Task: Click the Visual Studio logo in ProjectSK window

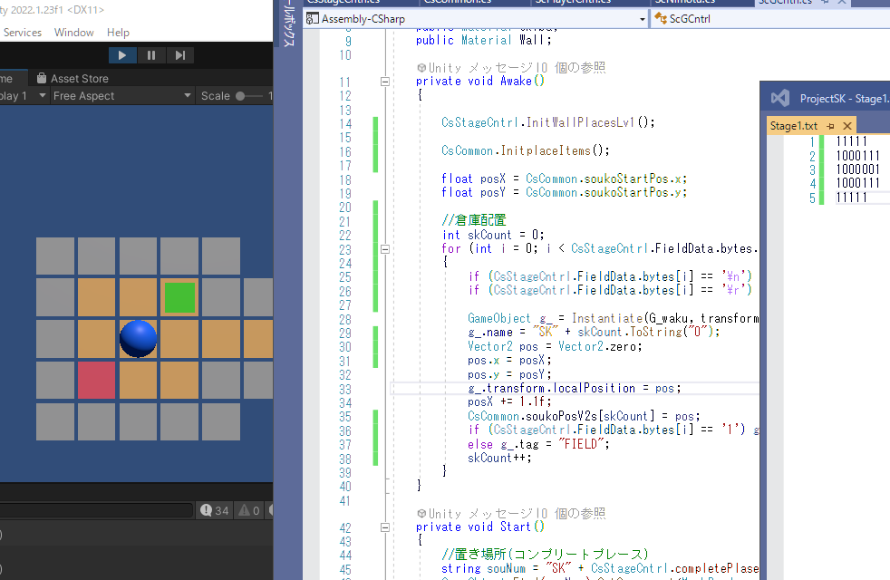Action: click(x=780, y=98)
